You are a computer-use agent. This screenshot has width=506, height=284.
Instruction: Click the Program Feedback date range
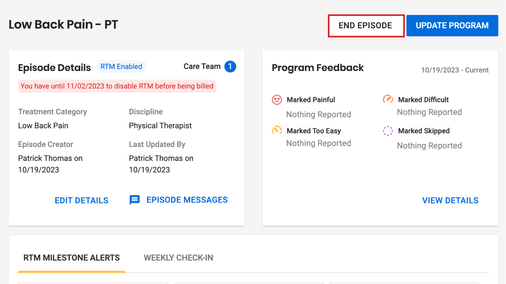[455, 70]
